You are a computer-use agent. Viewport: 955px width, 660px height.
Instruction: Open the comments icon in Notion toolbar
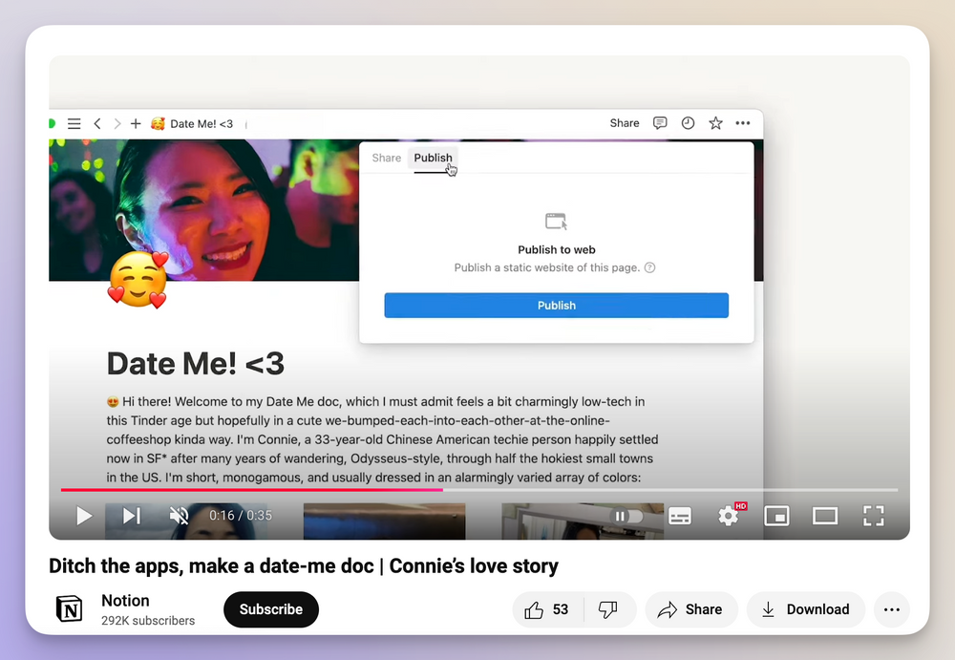[x=659, y=122]
